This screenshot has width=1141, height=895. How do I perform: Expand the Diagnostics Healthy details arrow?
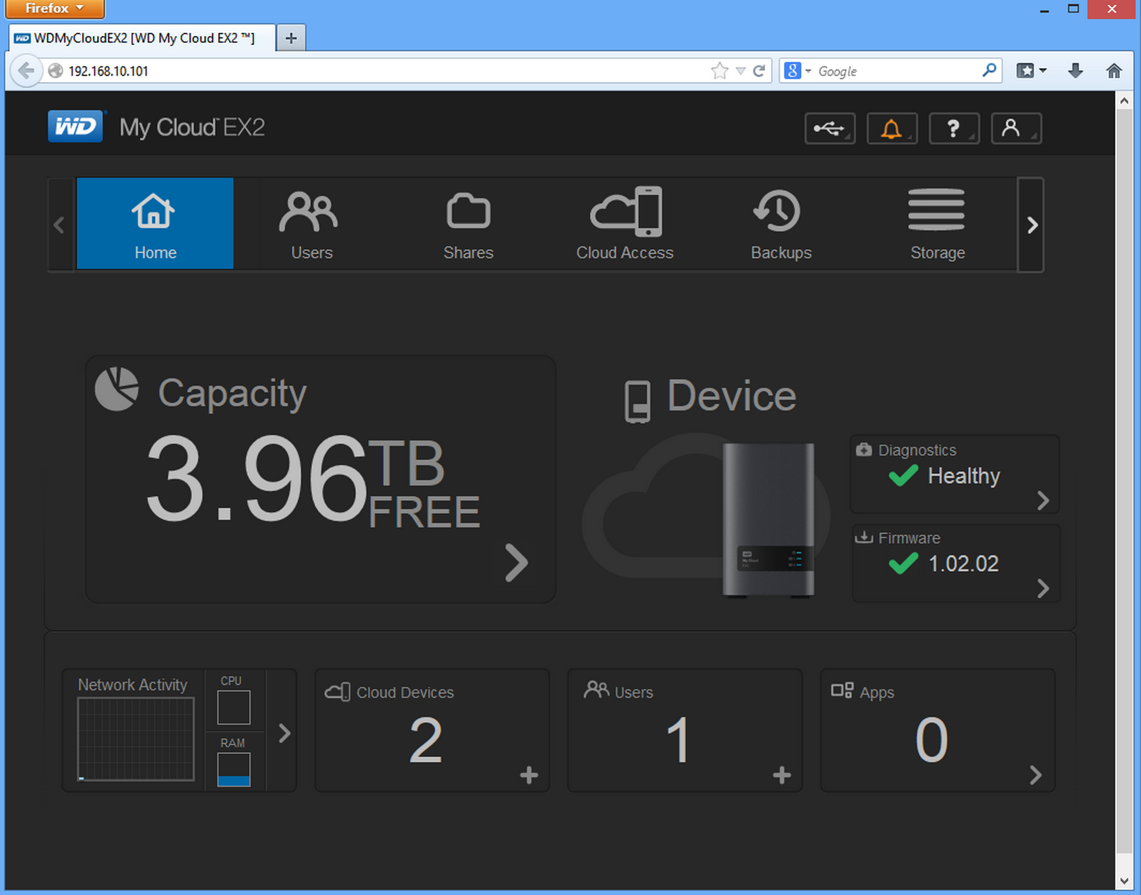tap(1042, 500)
